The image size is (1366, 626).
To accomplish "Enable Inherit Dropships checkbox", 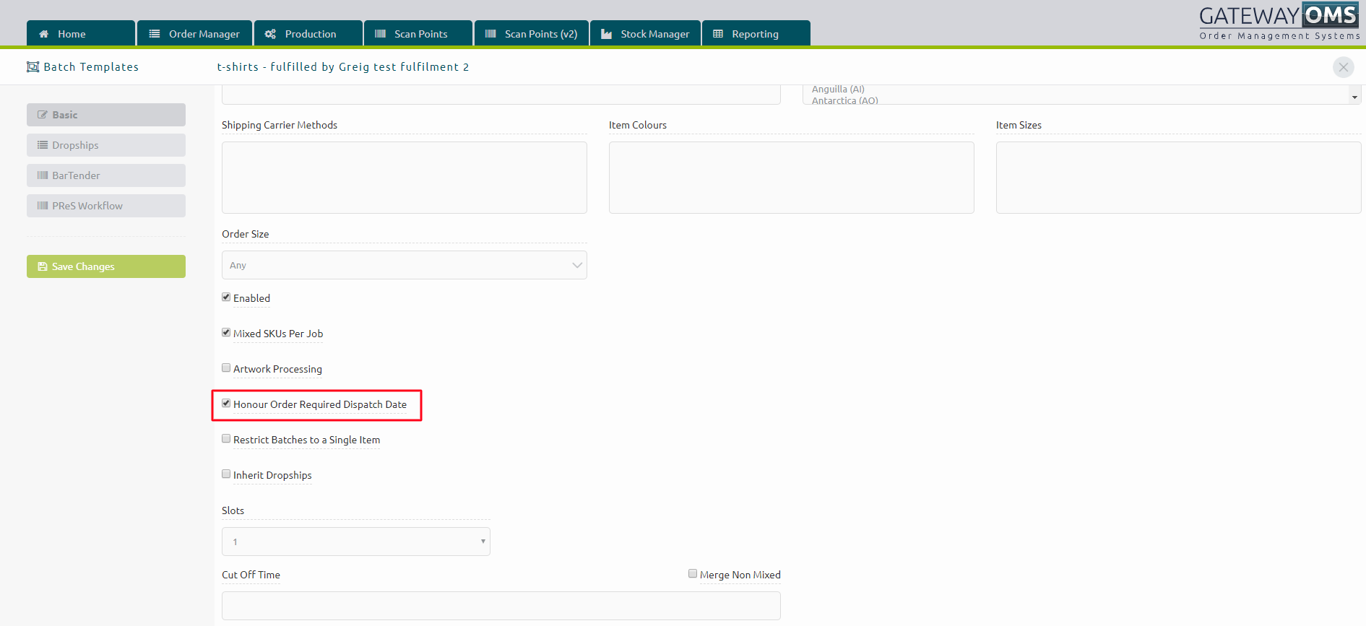I will 226,474.
